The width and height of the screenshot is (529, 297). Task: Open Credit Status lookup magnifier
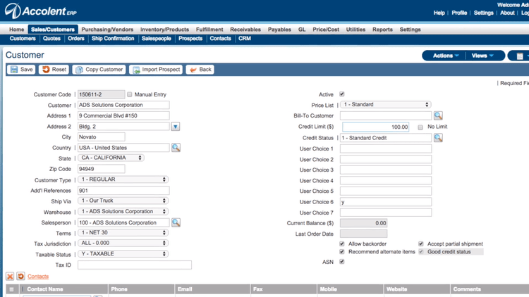(x=438, y=138)
